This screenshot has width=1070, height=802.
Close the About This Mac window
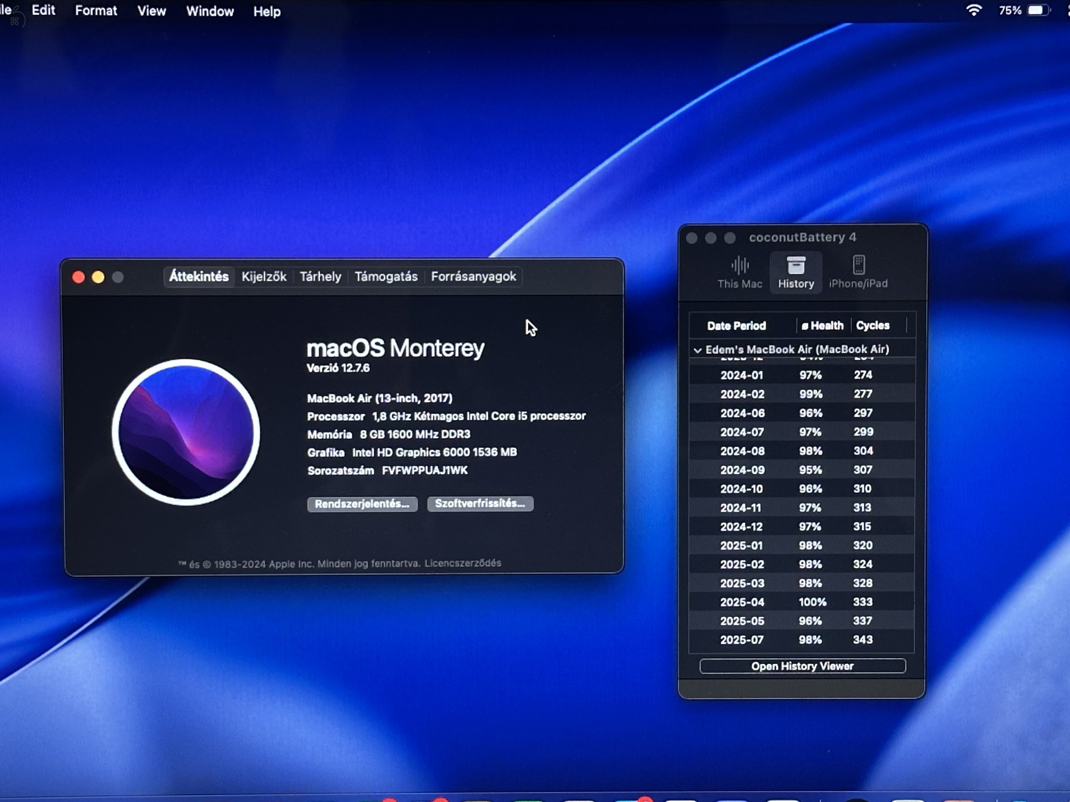coord(78,277)
